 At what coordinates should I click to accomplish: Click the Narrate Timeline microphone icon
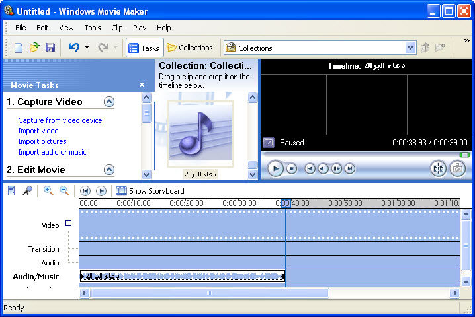(27, 191)
